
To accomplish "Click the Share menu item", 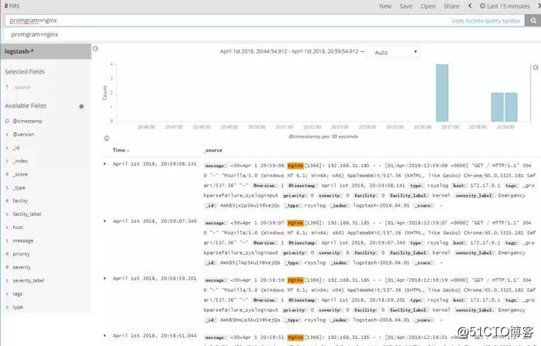I will click(451, 6).
